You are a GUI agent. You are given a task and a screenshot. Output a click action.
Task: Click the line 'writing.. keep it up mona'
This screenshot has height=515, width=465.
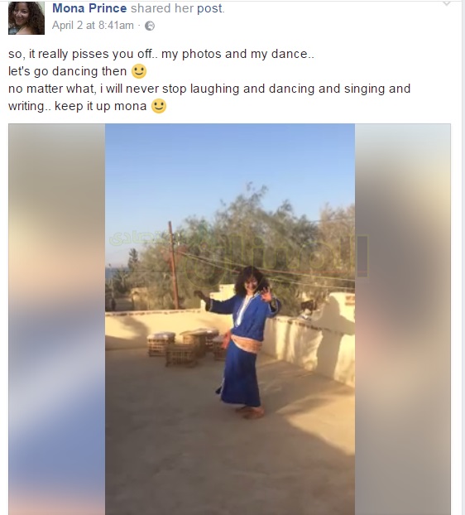point(77,106)
